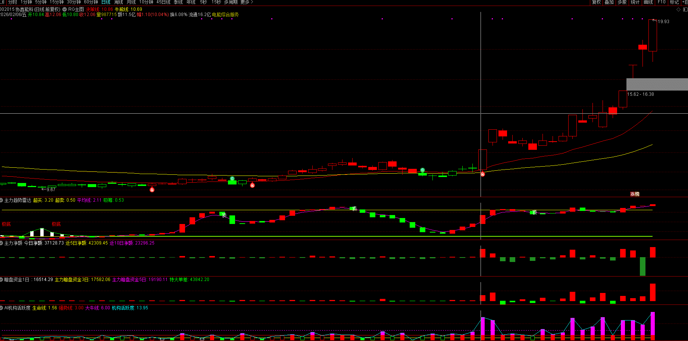This screenshot has height=341, width=688.
Task: Select the 60分钟 period tab
Action: click(x=91, y=2)
